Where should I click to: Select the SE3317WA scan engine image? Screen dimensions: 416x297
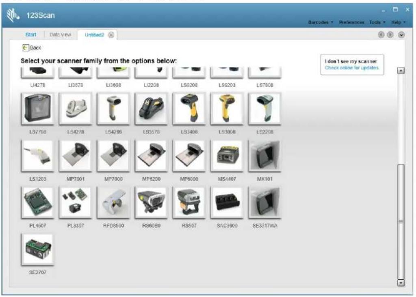pos(265,203)
